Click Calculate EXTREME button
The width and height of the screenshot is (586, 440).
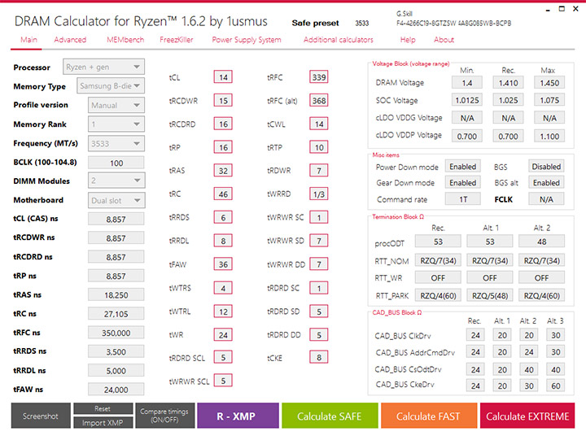coord(527,416)
